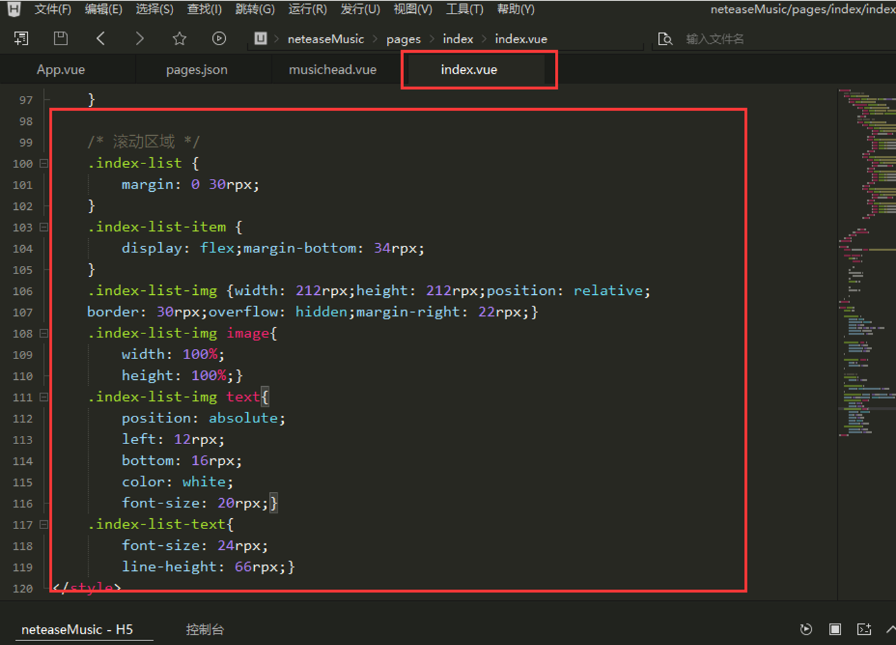Switch to pages.json tab
This screenshot has height=645, width=896.
click(197, 70)
